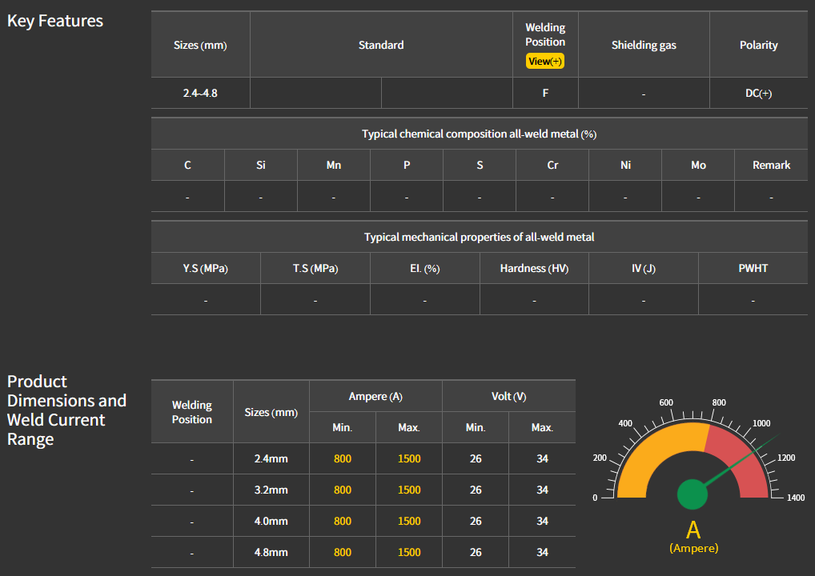Select the Polarity column header
This screenshot has width=815, height=576.
point(758,46)
